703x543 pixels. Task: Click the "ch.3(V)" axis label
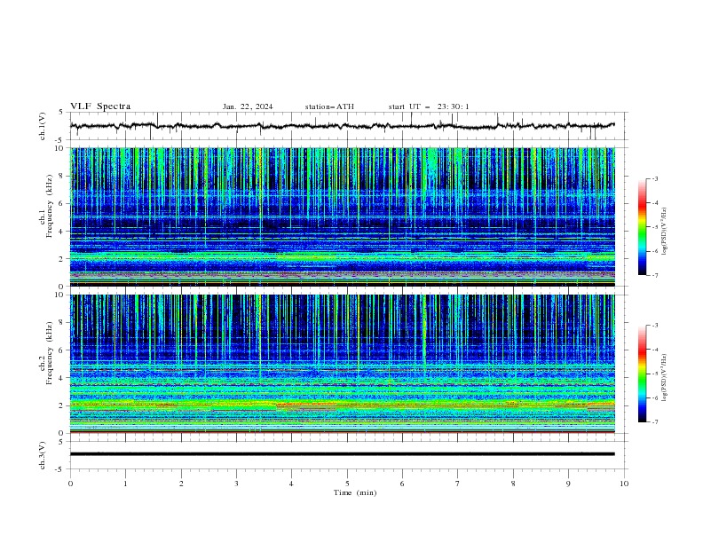point(43,456)
